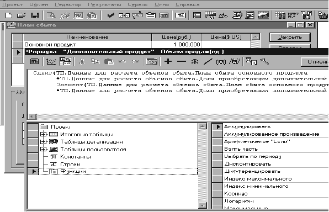The height and width of the screenshot is (212, 329).
Task: Insert the division slash operator
Action: coord(208,61)
